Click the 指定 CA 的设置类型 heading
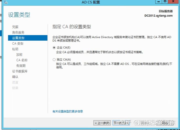Image resolution: width=180 pixels, height=130 pixels. click(x=72, y=27)
